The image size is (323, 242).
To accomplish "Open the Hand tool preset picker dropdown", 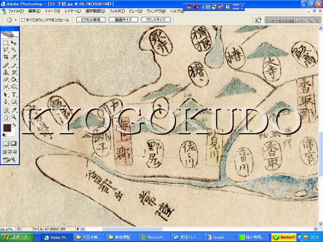I will click(15, 20).
